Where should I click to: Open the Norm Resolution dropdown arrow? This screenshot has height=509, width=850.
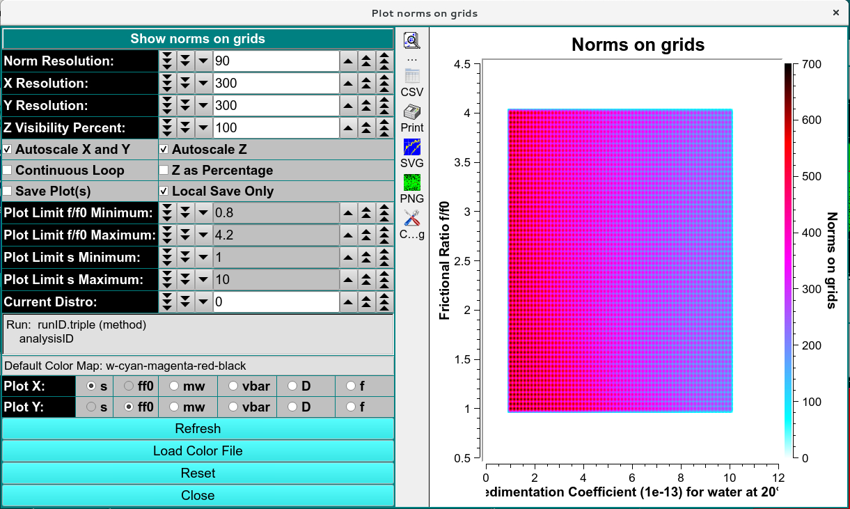point(202,61)
